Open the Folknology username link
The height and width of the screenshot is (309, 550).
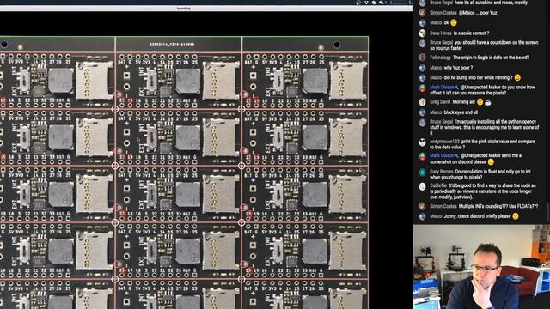click(440, 58)
